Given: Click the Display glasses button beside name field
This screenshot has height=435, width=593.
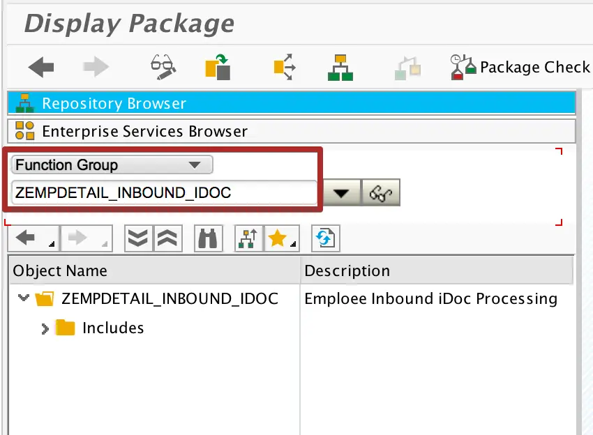Looking at the screenshot, I should pos(381,193).
